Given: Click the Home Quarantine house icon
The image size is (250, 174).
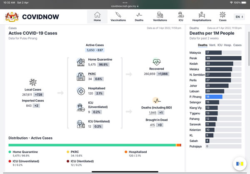Looking at the screenshot, I should (81, 62).
